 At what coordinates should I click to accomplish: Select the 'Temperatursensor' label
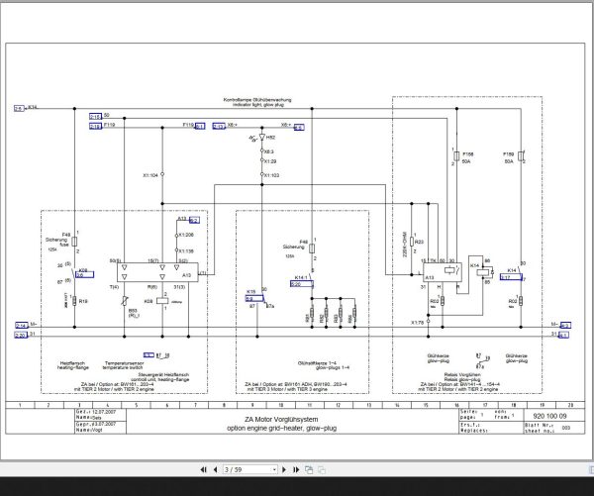tap(123, 363)
